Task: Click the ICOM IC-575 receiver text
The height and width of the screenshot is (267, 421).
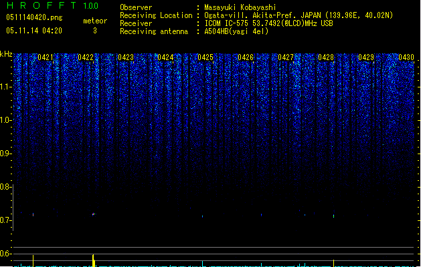Action: click(x=268, y=23)
